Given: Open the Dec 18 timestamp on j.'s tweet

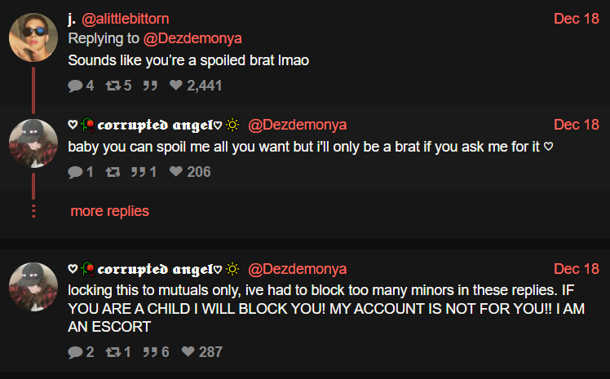Looking at the screenshot, I should click(x=576, y=19).
